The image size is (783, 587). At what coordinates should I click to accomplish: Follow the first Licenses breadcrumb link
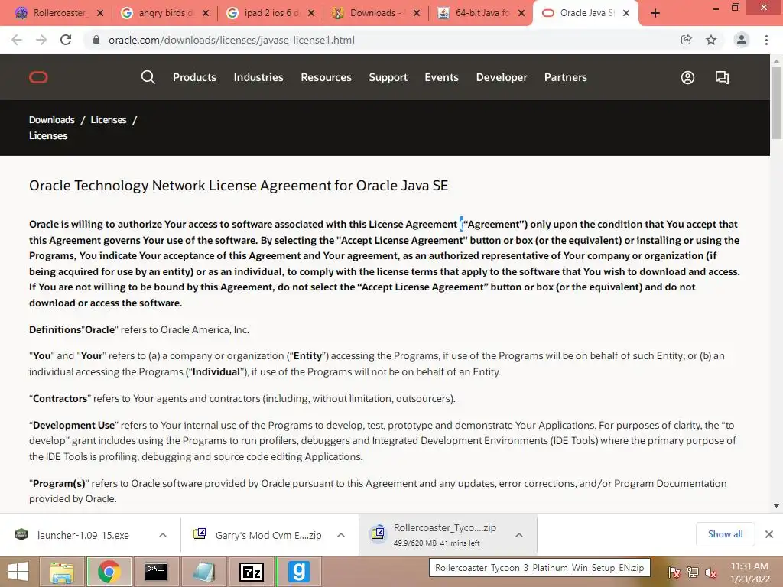109,120
